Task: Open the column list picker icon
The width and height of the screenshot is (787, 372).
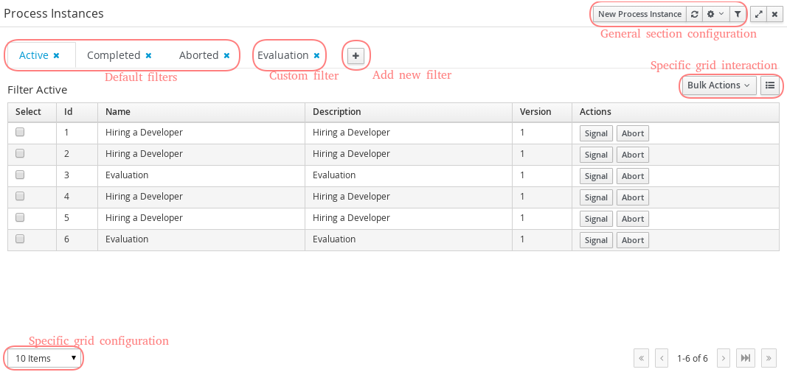Action: pos(769,85)
